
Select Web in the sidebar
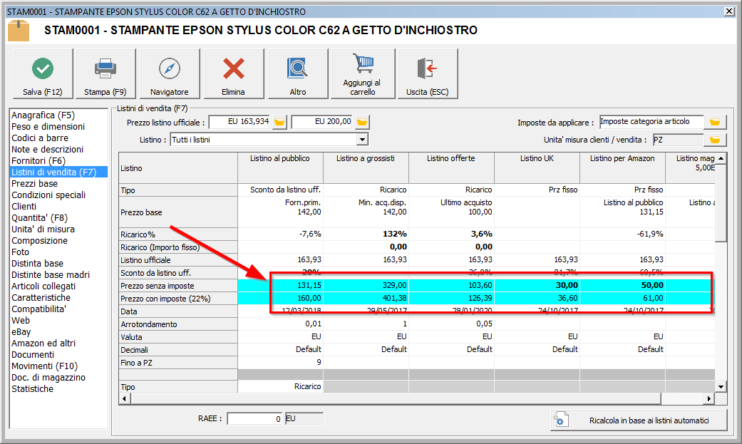21,320
